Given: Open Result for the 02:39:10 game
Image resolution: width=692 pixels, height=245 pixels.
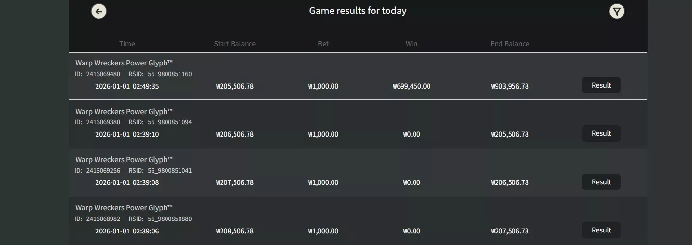Looking at the screenshot, I should click(601, 133).
